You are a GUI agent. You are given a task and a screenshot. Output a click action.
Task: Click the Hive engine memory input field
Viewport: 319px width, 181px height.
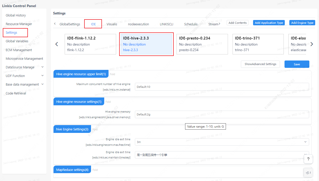pyautogui.click(x=222, y=114)
